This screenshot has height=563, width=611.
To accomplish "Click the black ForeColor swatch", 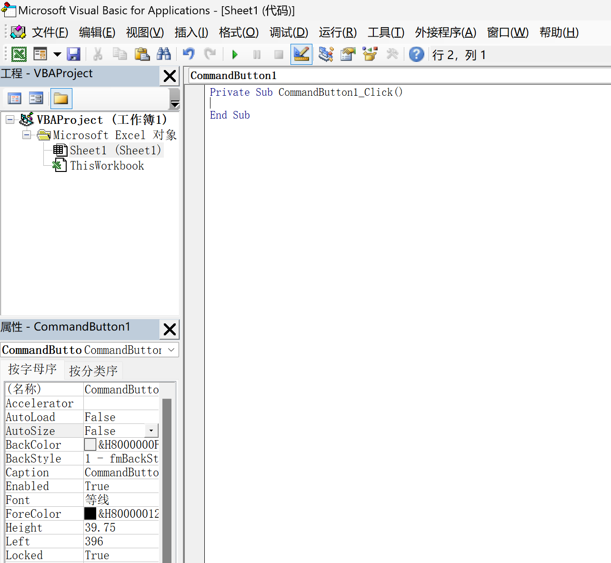I will tap(90, 513).
